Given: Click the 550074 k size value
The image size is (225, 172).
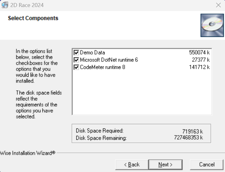Looking at the screenshot, I should pyautogui.click(x=199, y=53).
